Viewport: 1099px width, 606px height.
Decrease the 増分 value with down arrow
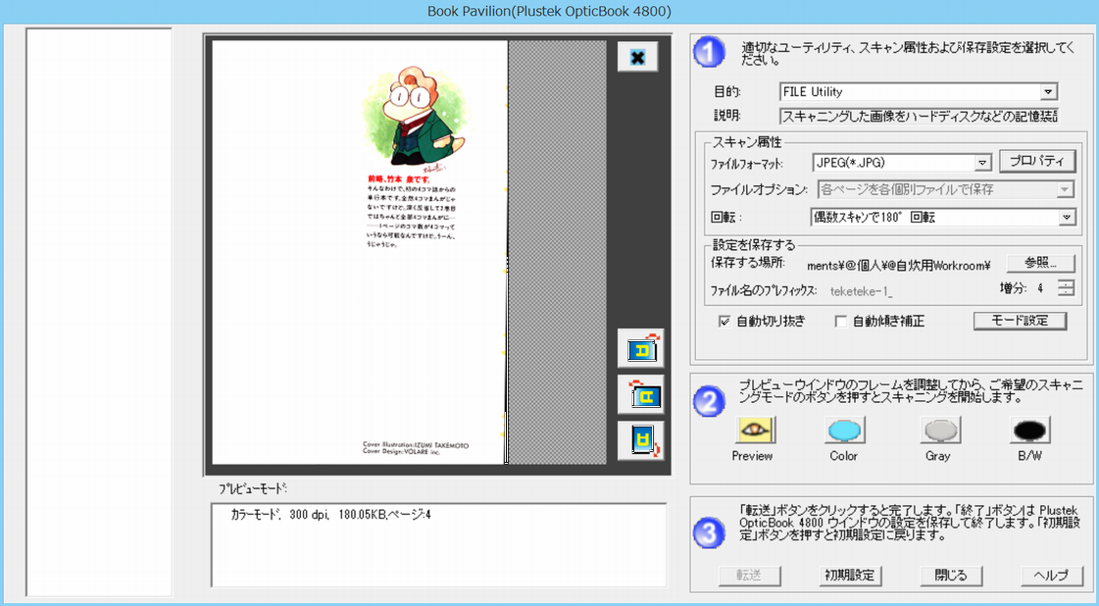click(1066, 292)
